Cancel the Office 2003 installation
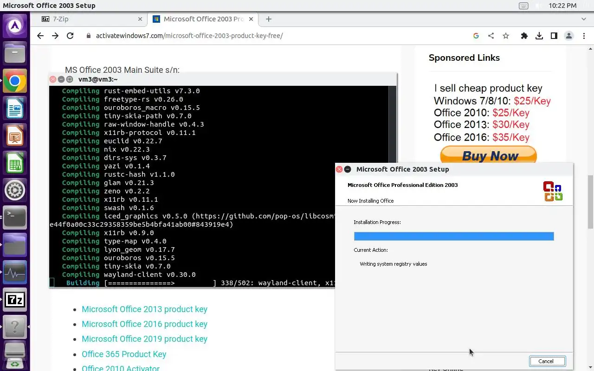This screenshot has height=371, width=594. [x=547, y=361]
